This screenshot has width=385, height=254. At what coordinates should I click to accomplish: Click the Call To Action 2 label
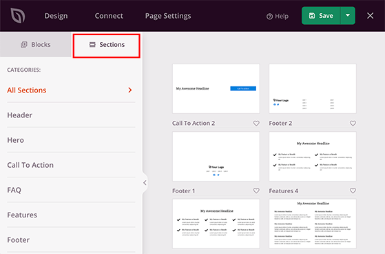pyautogui.click(x=194, y=123)
